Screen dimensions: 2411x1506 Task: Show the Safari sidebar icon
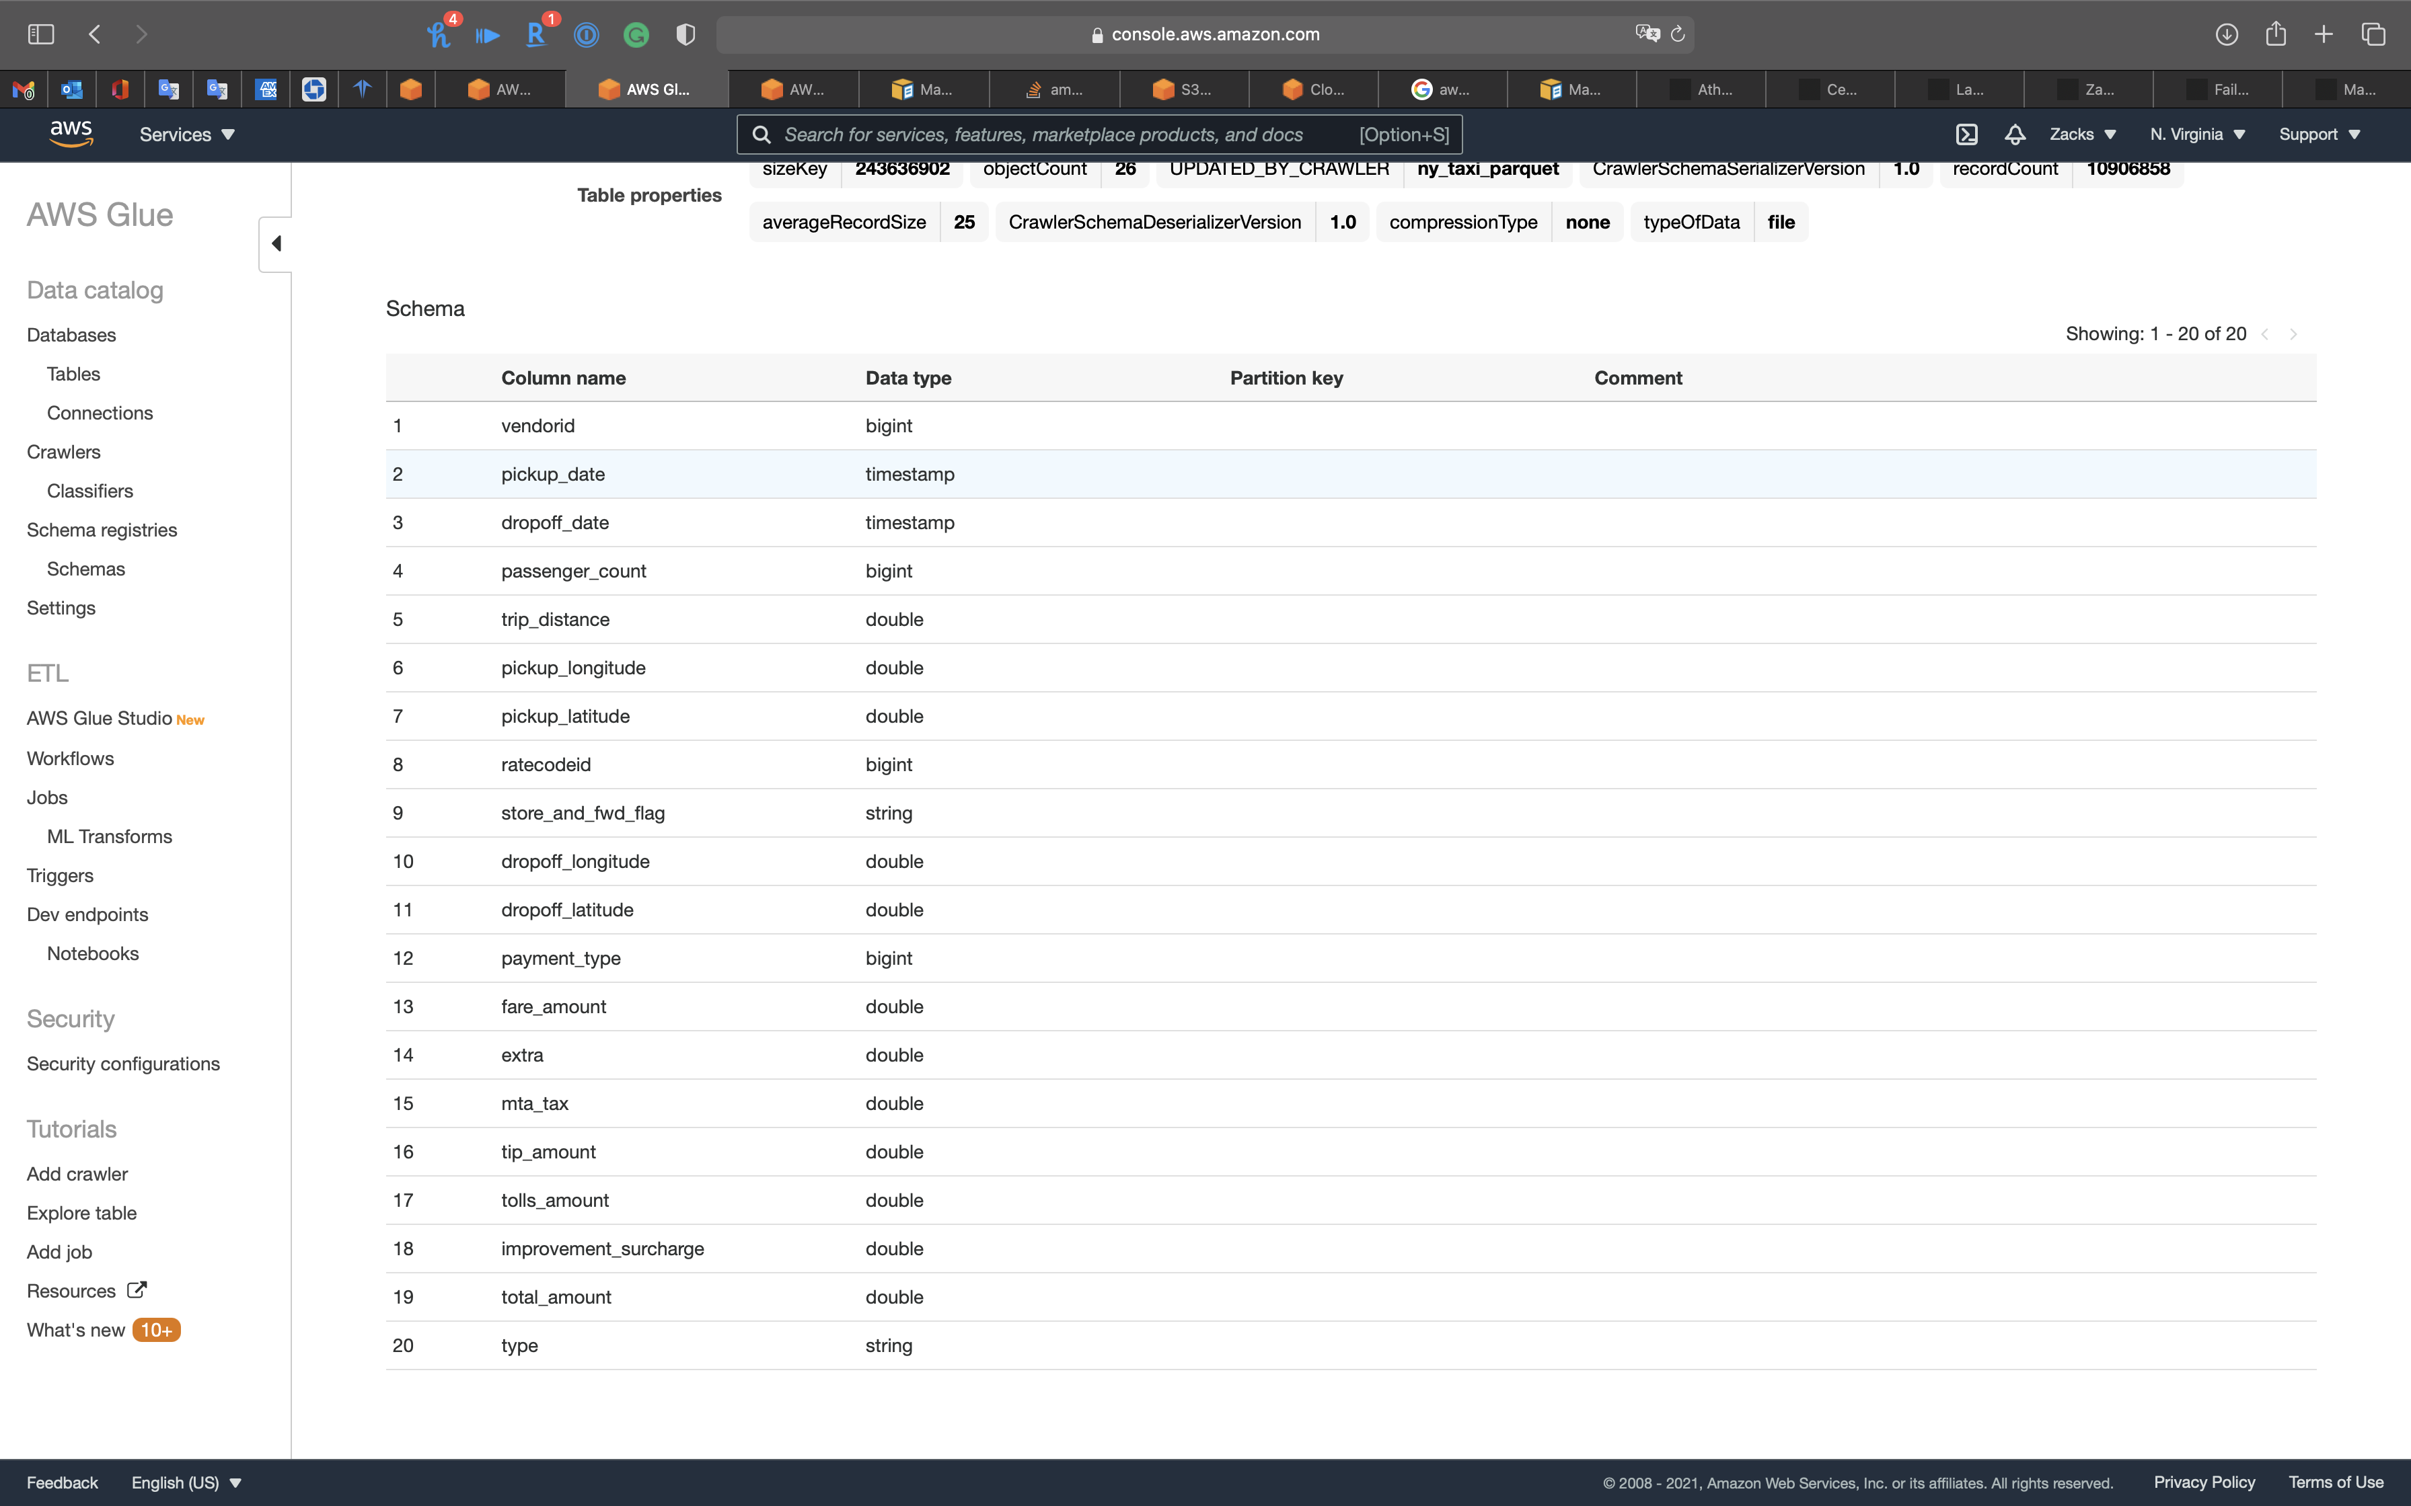(x=41, y=35)
